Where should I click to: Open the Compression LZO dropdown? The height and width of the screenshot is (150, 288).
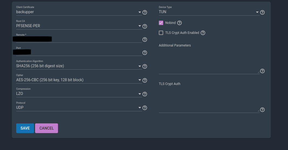pos(79,94)
